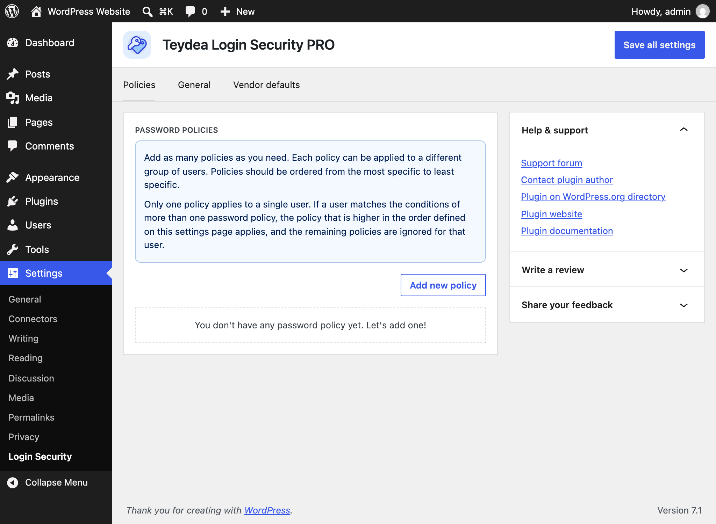
Task: Switch to the Policies tab
Action: 139,85
